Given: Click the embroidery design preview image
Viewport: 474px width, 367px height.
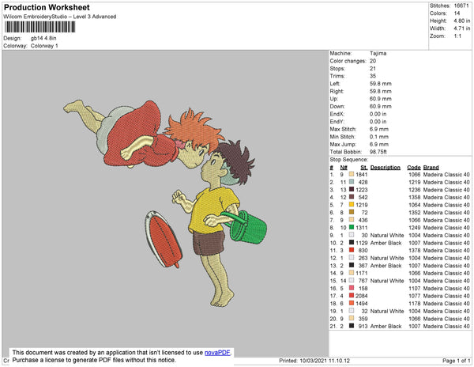Looking at the screenshot, I should (x=165, y=203).
